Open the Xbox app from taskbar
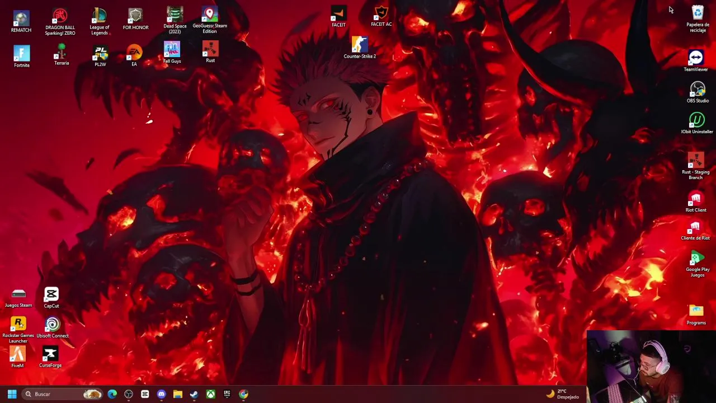716x403 pixels. pyautogui.click(x=210, y=394)
